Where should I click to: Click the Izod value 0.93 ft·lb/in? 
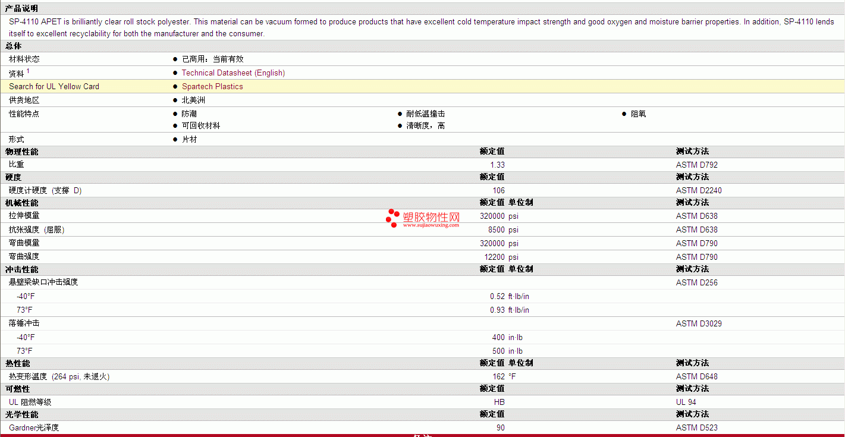coord(510,310)
